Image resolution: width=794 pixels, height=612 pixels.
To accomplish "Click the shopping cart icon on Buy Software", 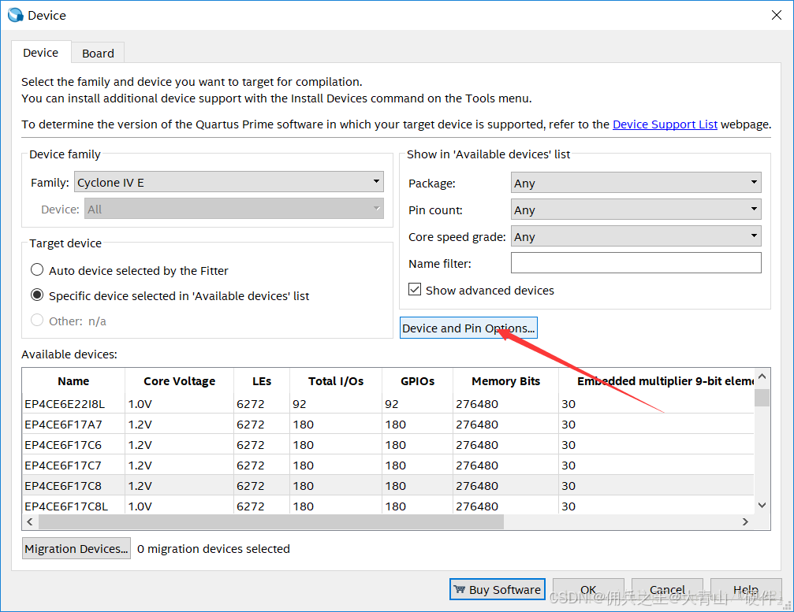I will point(459,589).
